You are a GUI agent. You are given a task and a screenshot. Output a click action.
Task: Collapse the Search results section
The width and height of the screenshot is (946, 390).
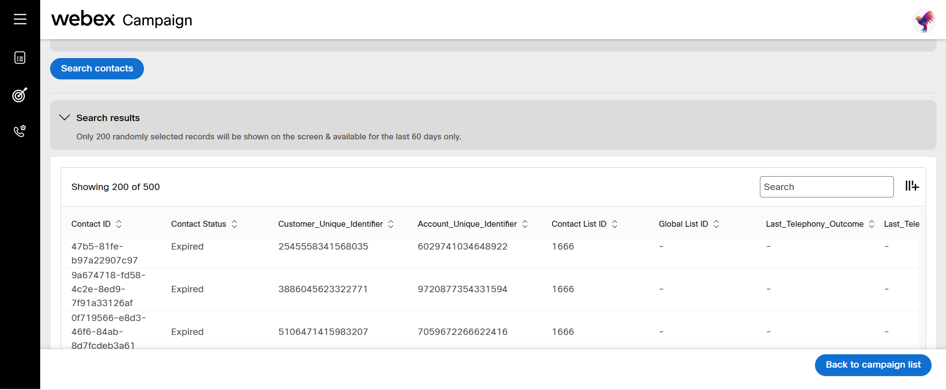pos(65,118)
